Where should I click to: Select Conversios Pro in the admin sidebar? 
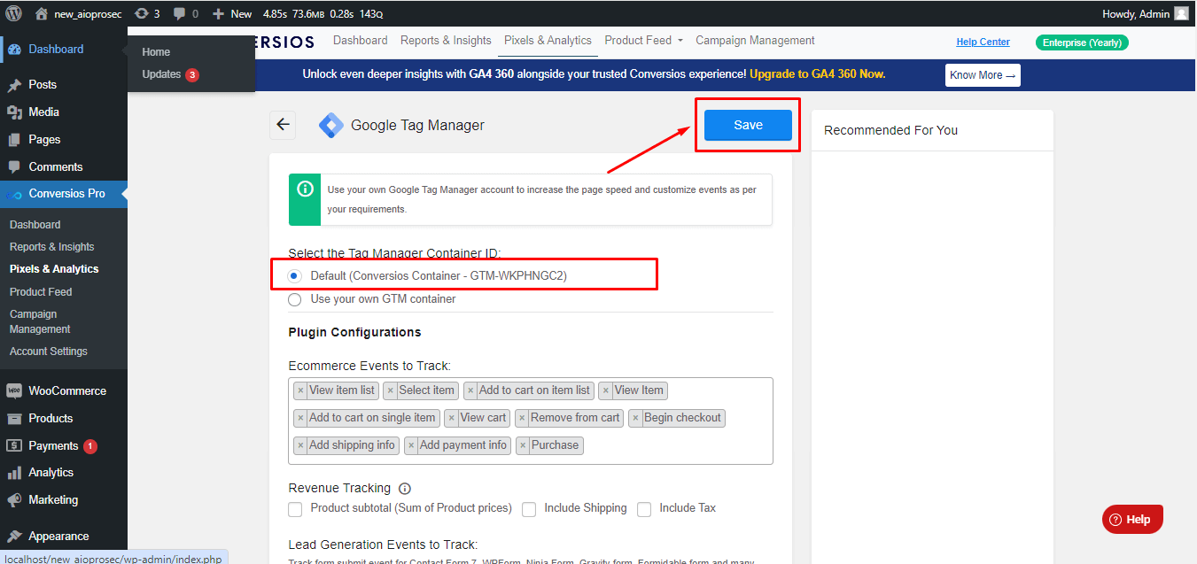tap(64, 194)
